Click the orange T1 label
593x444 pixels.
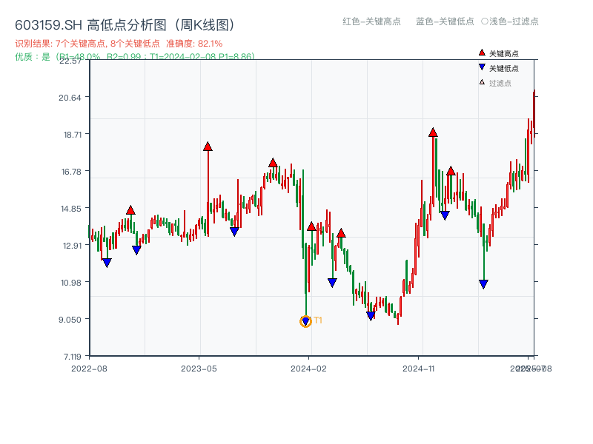[x=318, y=320]
